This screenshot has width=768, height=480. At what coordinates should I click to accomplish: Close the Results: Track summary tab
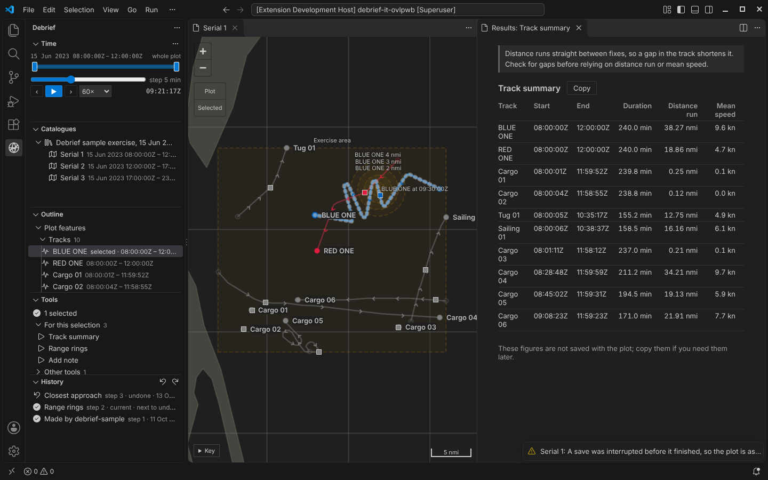click(579, 28)
